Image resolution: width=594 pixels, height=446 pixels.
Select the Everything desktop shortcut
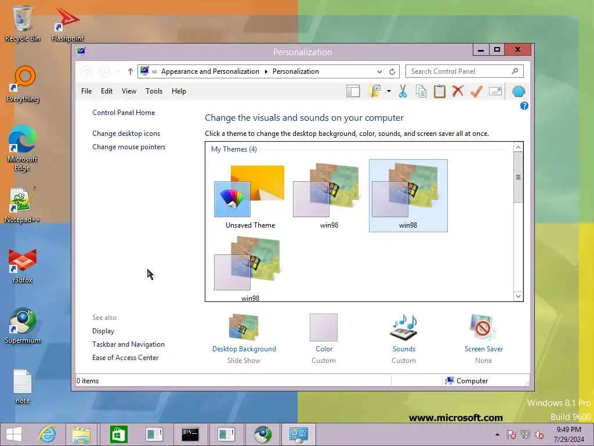[x=23, y=84]
